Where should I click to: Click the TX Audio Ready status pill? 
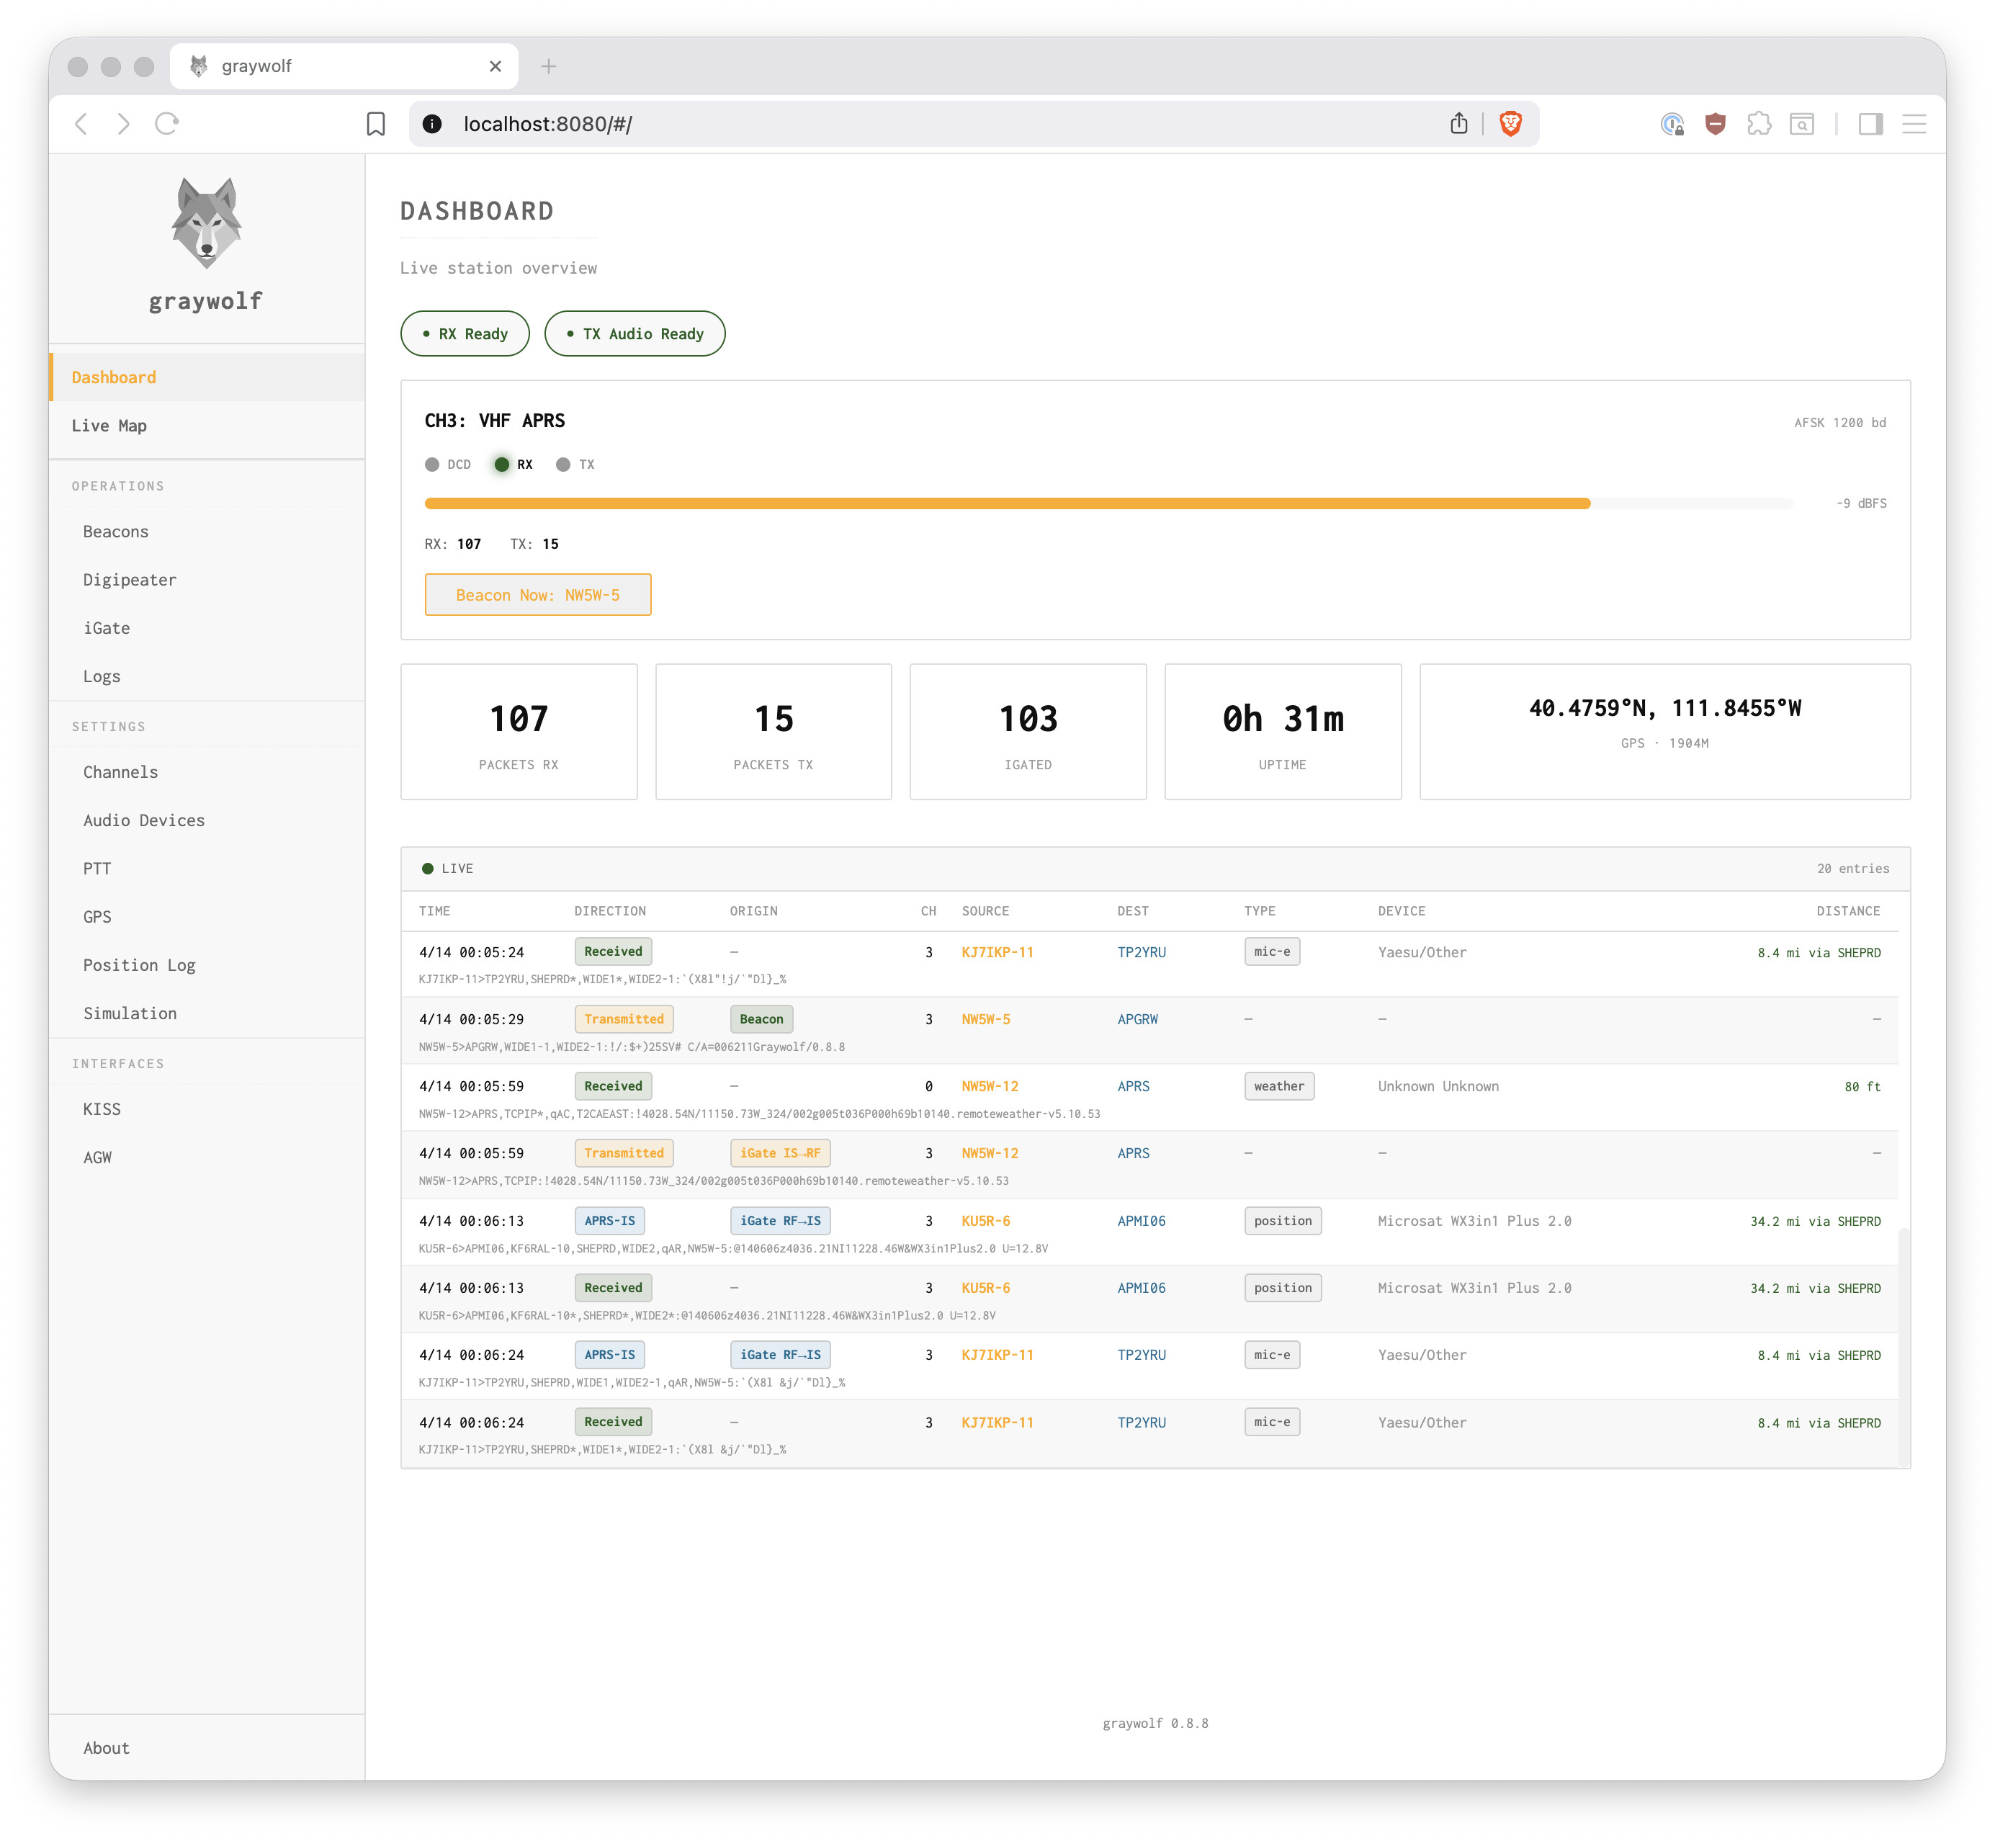[635, 333]
